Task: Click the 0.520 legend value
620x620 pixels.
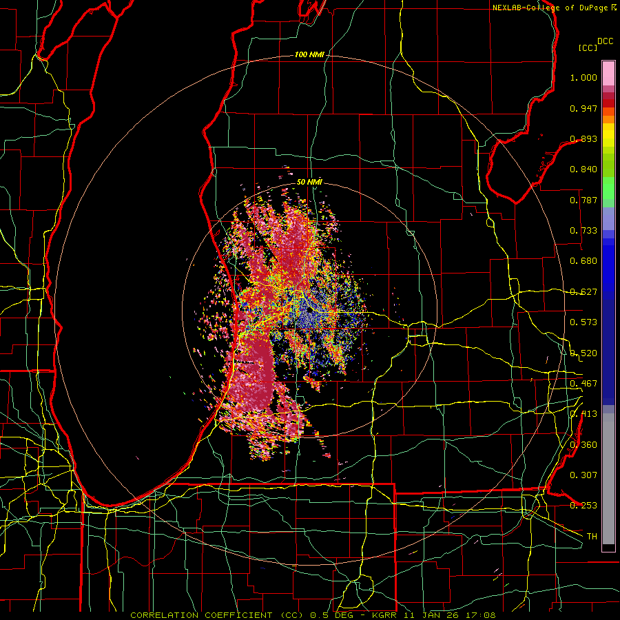Action: coord(583,353)
